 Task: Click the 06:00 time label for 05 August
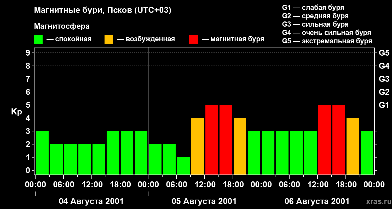(x=176, y=185)
